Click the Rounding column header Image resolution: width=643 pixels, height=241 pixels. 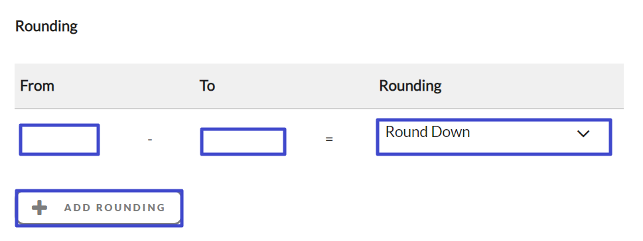(410, 86)
